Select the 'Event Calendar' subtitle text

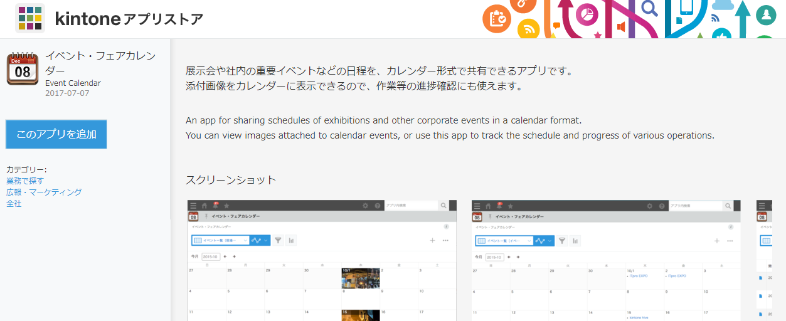pos(73,83)
